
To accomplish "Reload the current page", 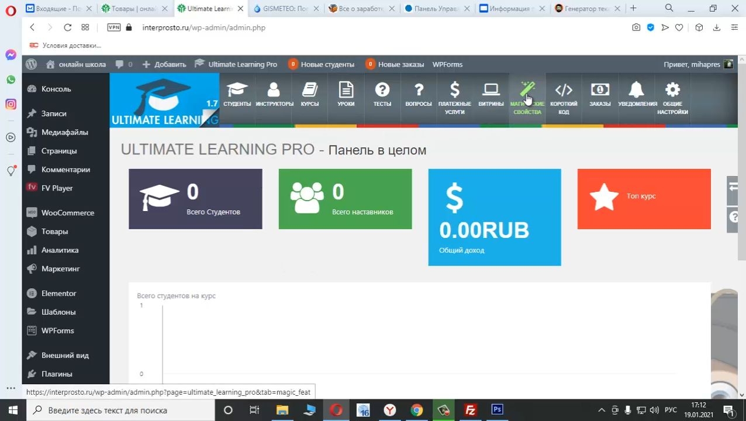I will tap(68, 27).
